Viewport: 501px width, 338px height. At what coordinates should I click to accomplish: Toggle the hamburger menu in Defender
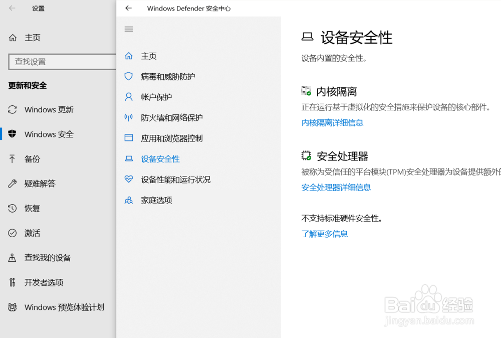click(129, 29)
